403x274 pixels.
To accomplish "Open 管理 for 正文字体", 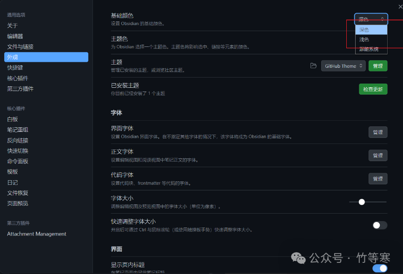I will (377, 155).
